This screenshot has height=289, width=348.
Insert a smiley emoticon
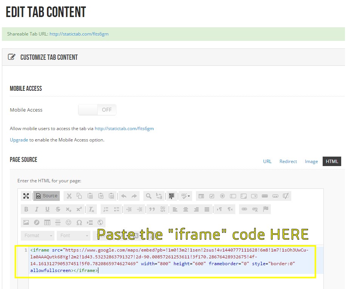[x=68, y=223]
